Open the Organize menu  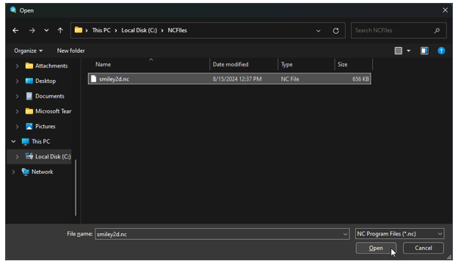point(29,51)
